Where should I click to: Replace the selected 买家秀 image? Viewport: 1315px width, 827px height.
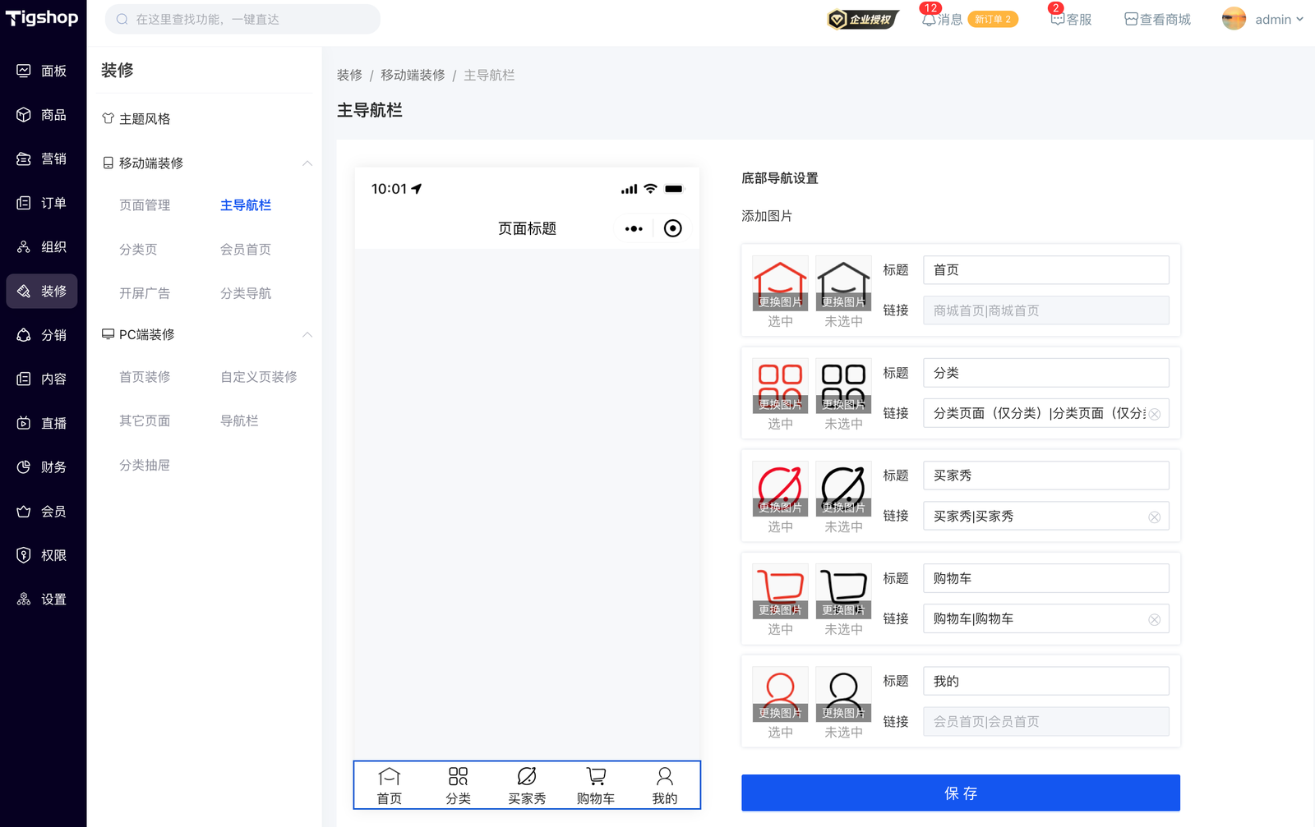pyautogui.click(x=780, y=489)
